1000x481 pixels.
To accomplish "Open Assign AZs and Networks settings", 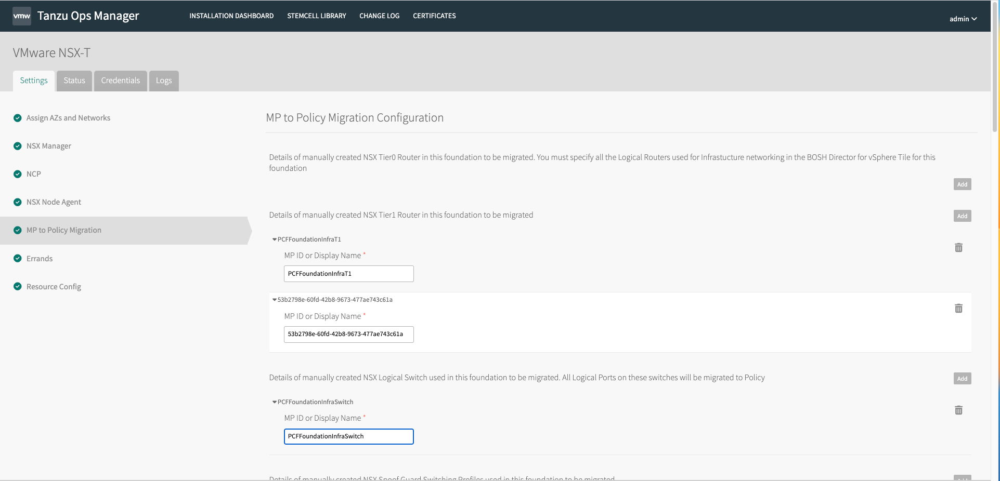I will [68, 118].
